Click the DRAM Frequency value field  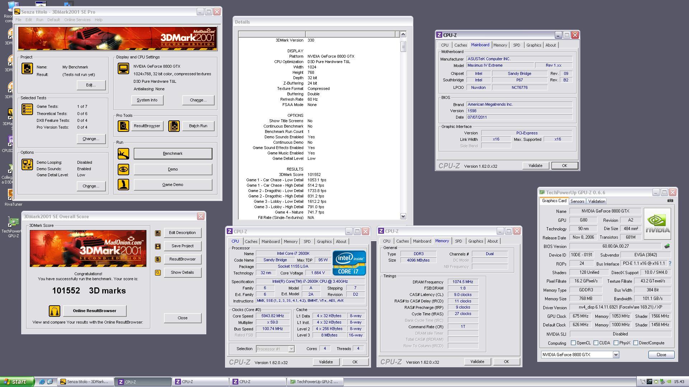[463, 282]
